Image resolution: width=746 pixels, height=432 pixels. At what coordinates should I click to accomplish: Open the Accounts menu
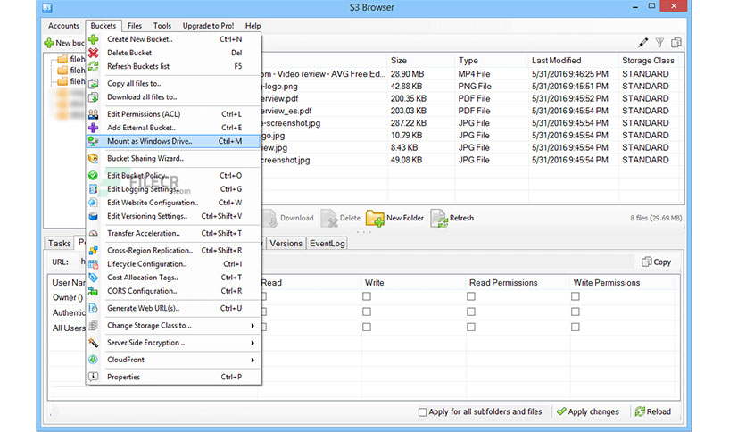point(63,26)
